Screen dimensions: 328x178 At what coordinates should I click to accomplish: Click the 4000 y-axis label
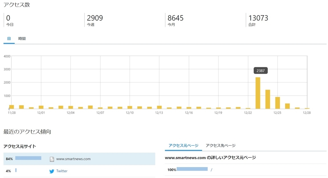pos(7,56)
